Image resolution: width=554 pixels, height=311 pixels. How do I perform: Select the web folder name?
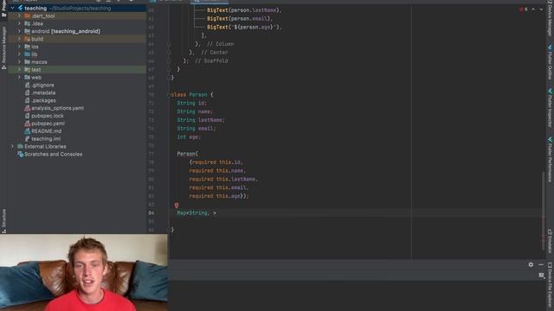36,77
